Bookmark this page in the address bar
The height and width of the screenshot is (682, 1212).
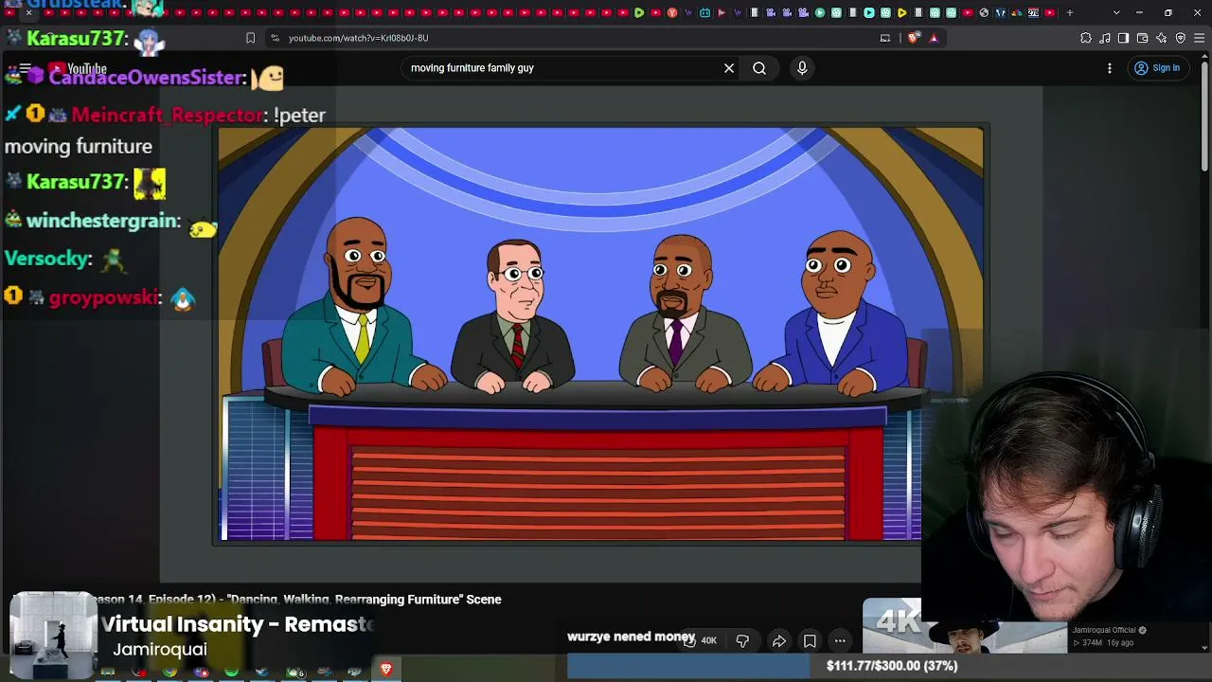250,38
